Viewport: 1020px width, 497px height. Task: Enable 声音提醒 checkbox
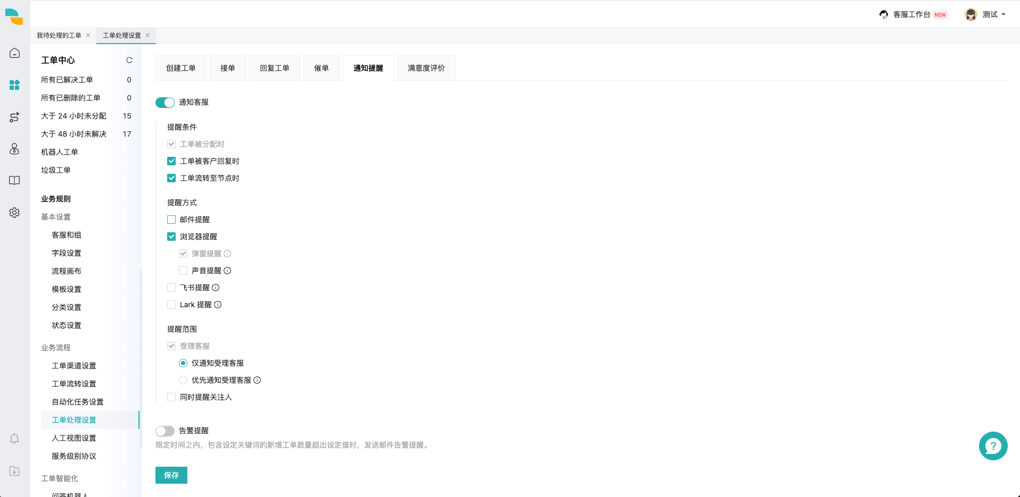point(183,271)
